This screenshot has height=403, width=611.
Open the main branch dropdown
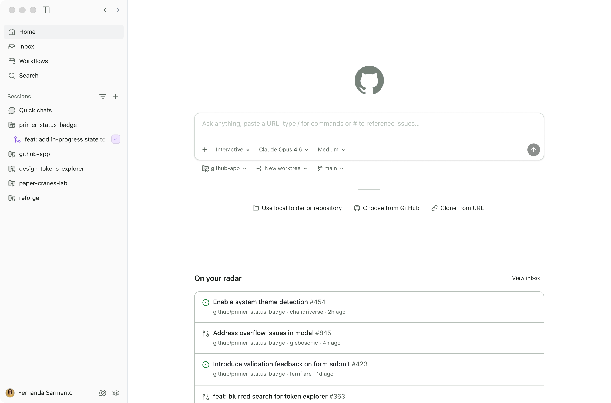[331, 168]
